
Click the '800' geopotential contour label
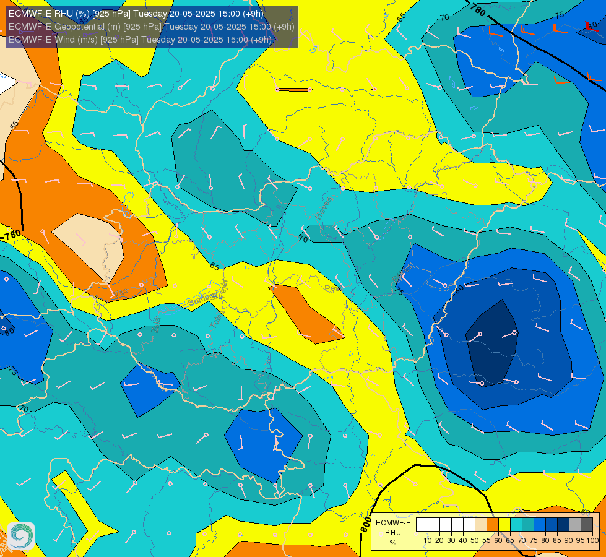[x=365, y=525]
